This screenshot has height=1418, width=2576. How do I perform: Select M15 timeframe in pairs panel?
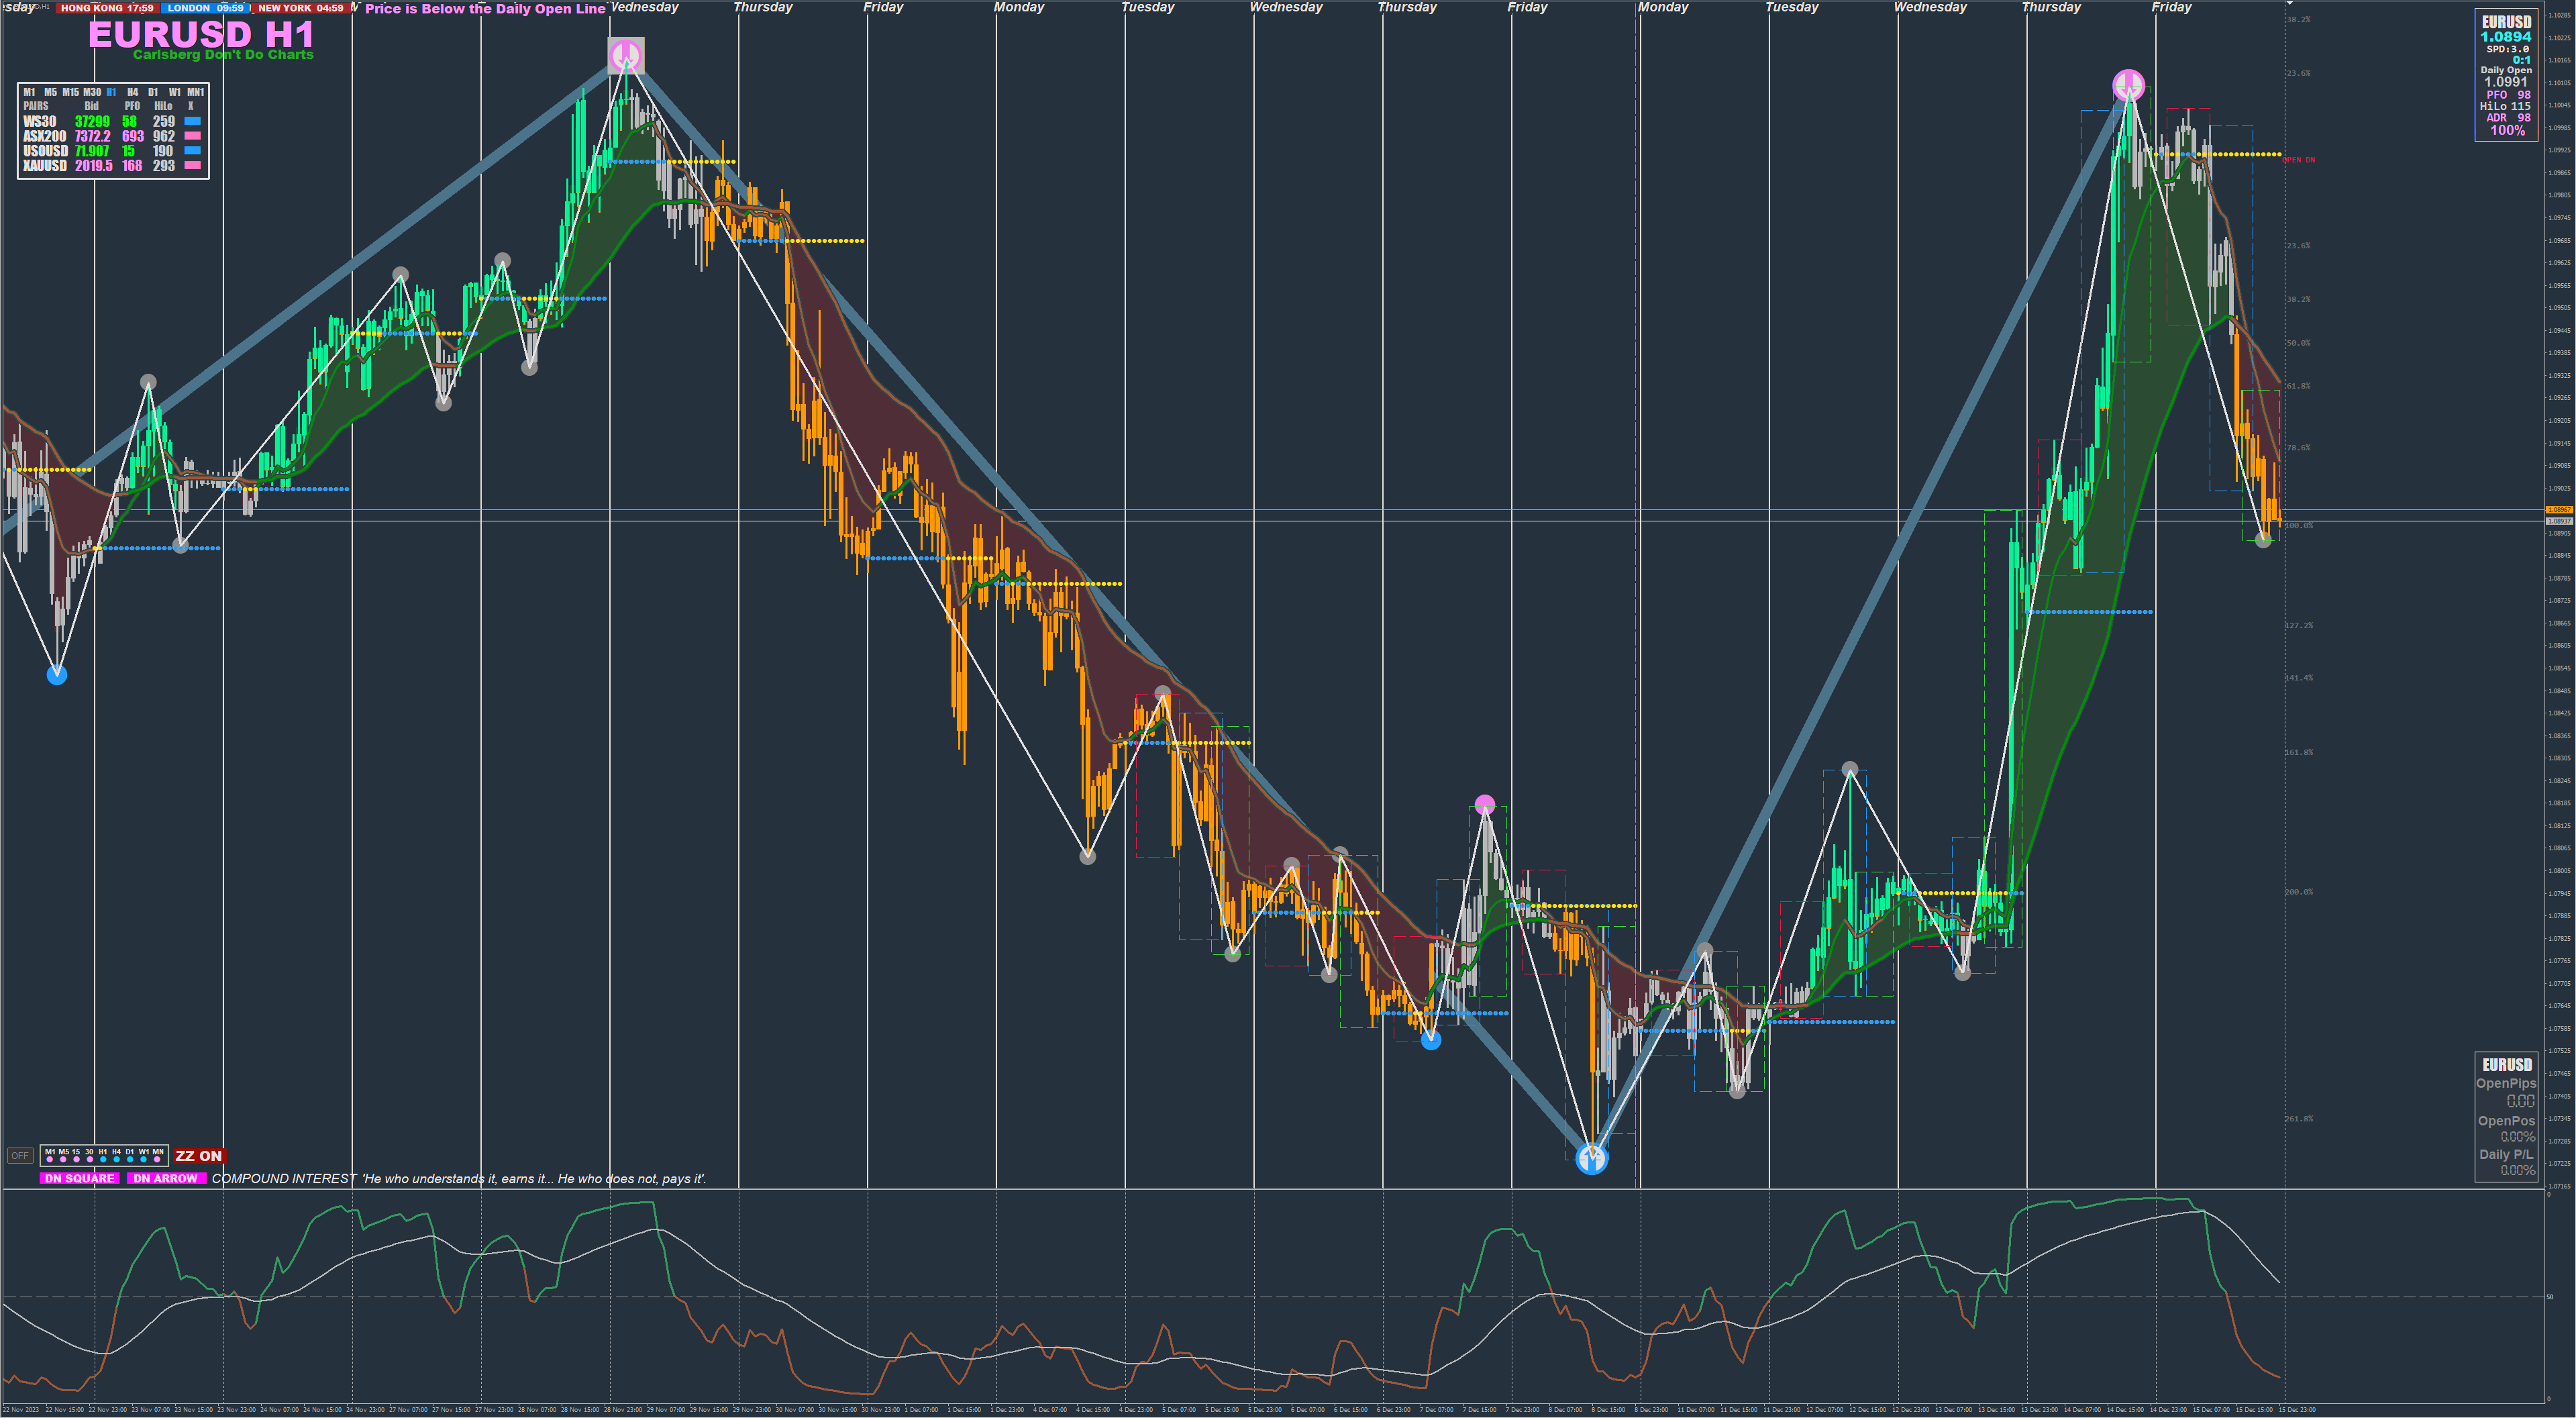70,92
